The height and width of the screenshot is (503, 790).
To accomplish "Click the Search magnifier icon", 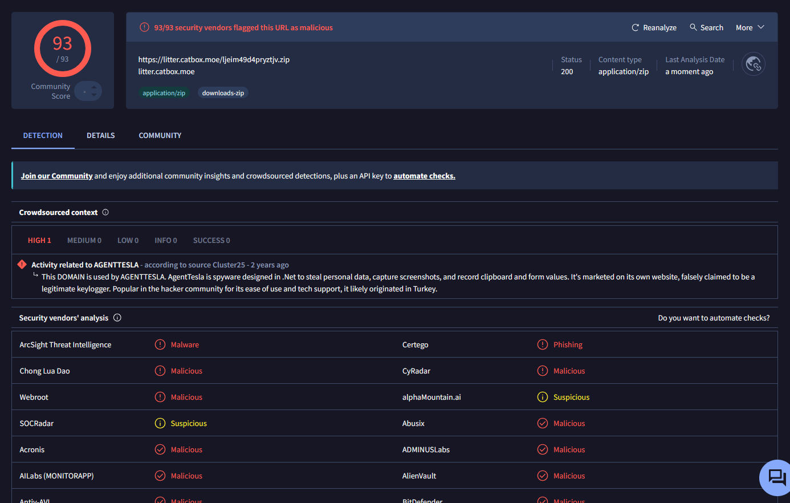I will [x=693, y=27].
